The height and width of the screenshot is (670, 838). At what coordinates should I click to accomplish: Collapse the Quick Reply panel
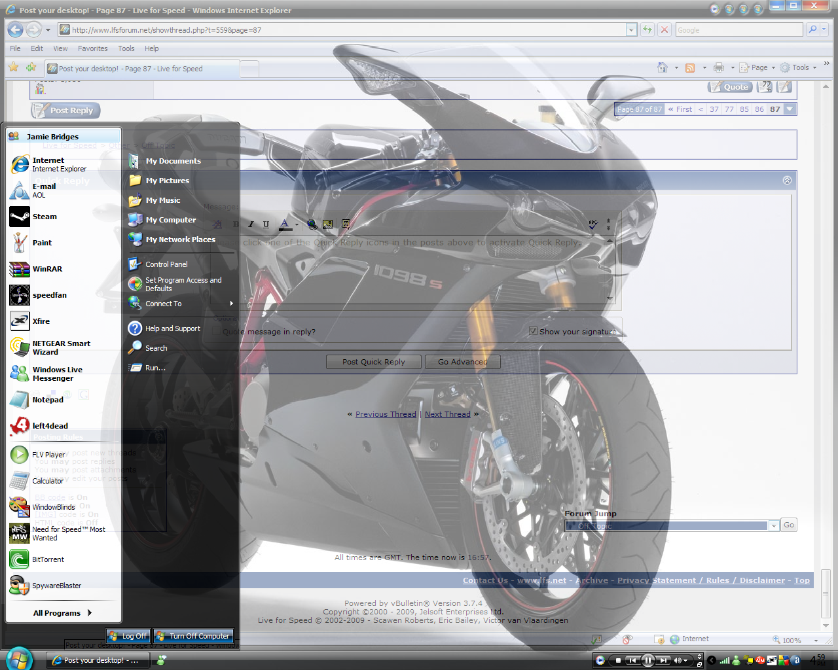pyautogui.click(x=787, y=180)
